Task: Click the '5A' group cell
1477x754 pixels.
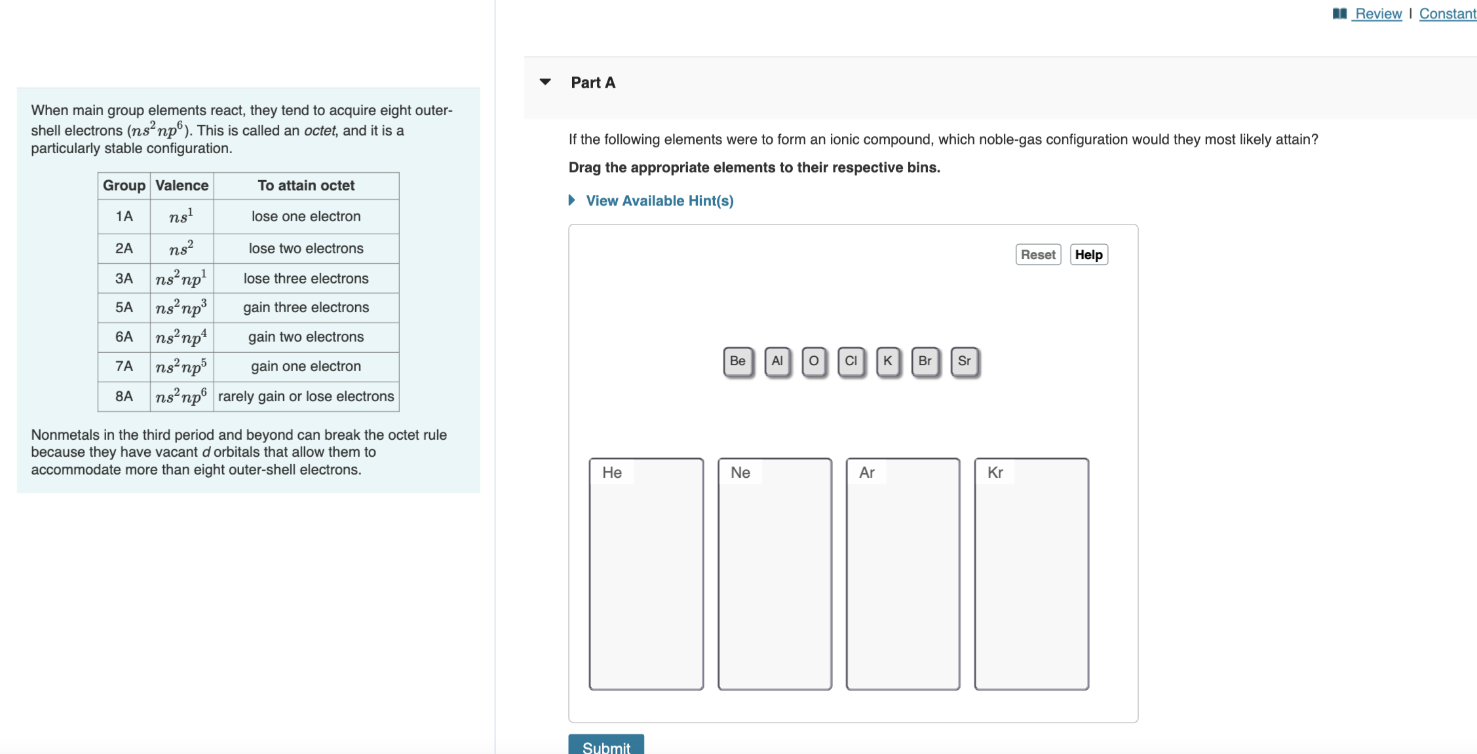Action: pyautogui.click(x=124, y=308)
